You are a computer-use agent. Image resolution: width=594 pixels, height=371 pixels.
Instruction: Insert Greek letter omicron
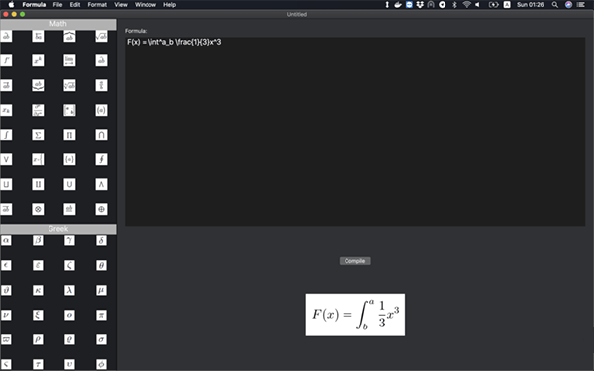pos(69,315)
